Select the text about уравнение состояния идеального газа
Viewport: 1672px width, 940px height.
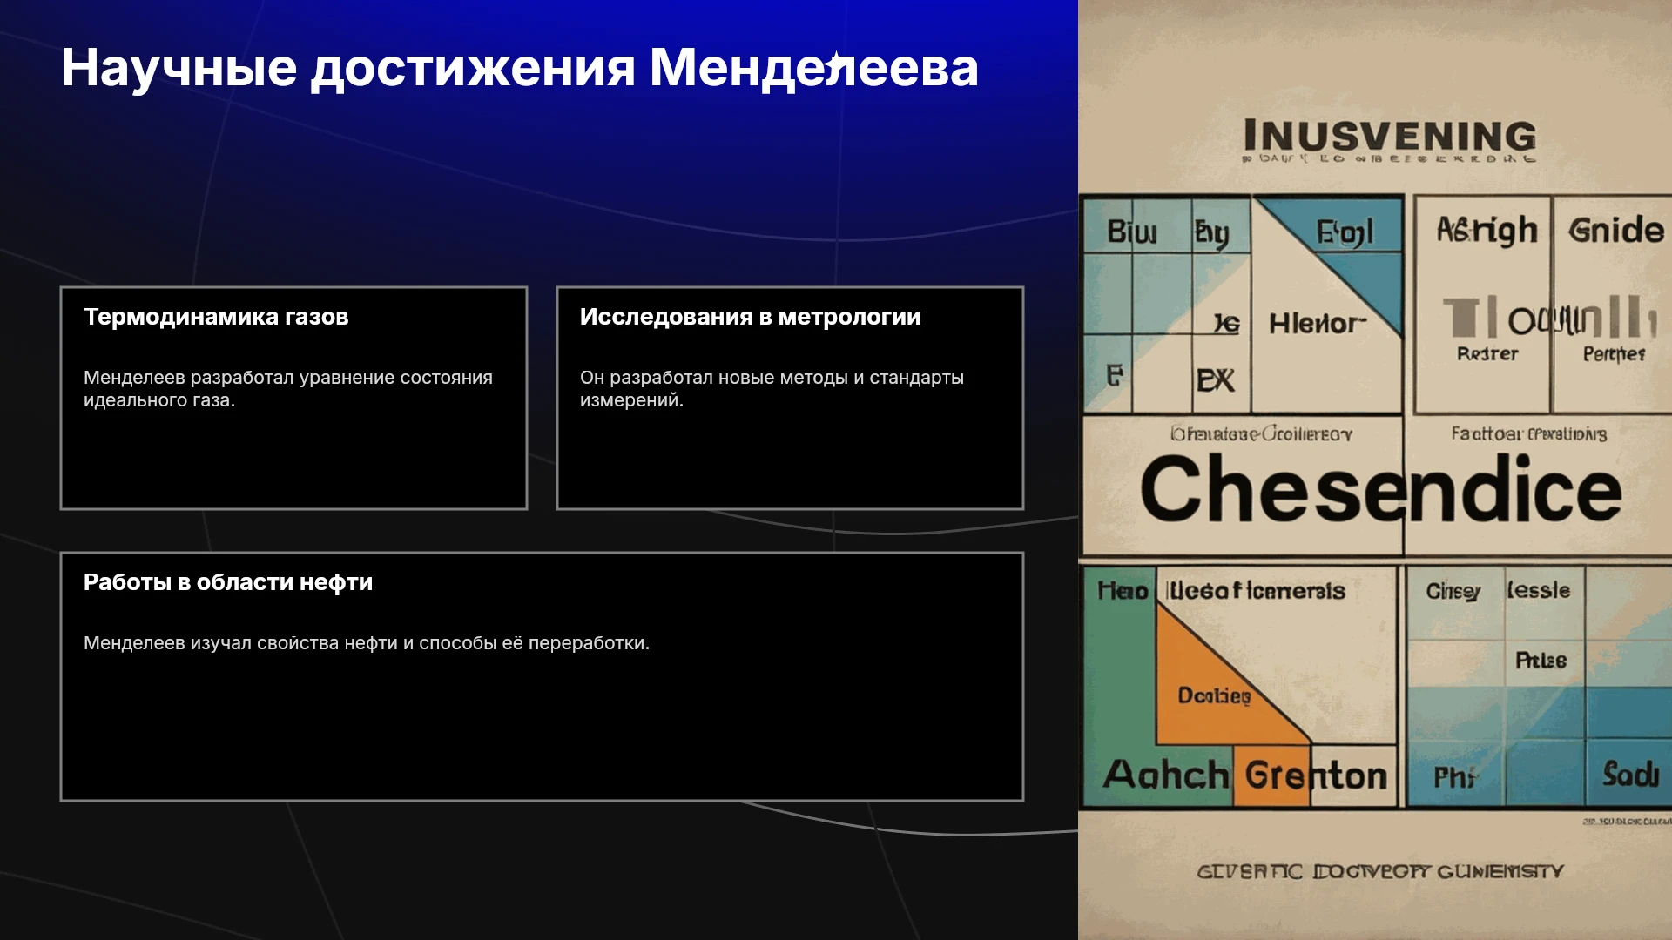point(288,389)
